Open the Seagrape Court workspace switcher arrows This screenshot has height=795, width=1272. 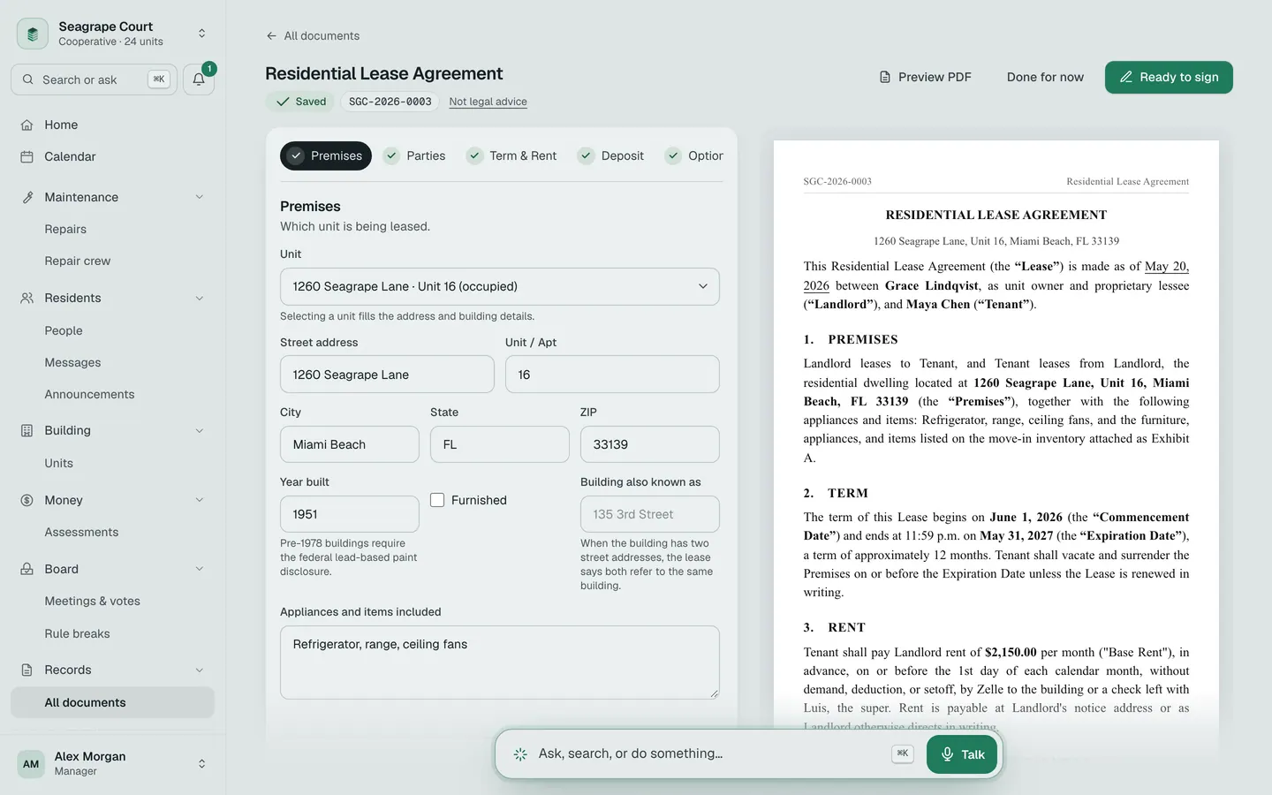coord(201,34)
